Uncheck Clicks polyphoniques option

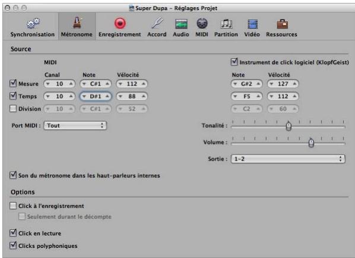[13, 246]
